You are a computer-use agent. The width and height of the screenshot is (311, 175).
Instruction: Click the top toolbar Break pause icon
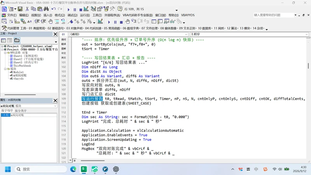(x=75, y=9)
